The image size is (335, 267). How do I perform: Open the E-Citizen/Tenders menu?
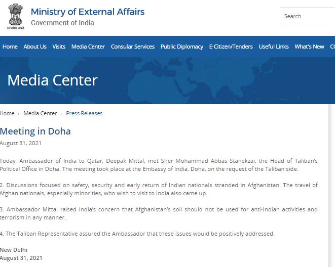coord(231,47)
